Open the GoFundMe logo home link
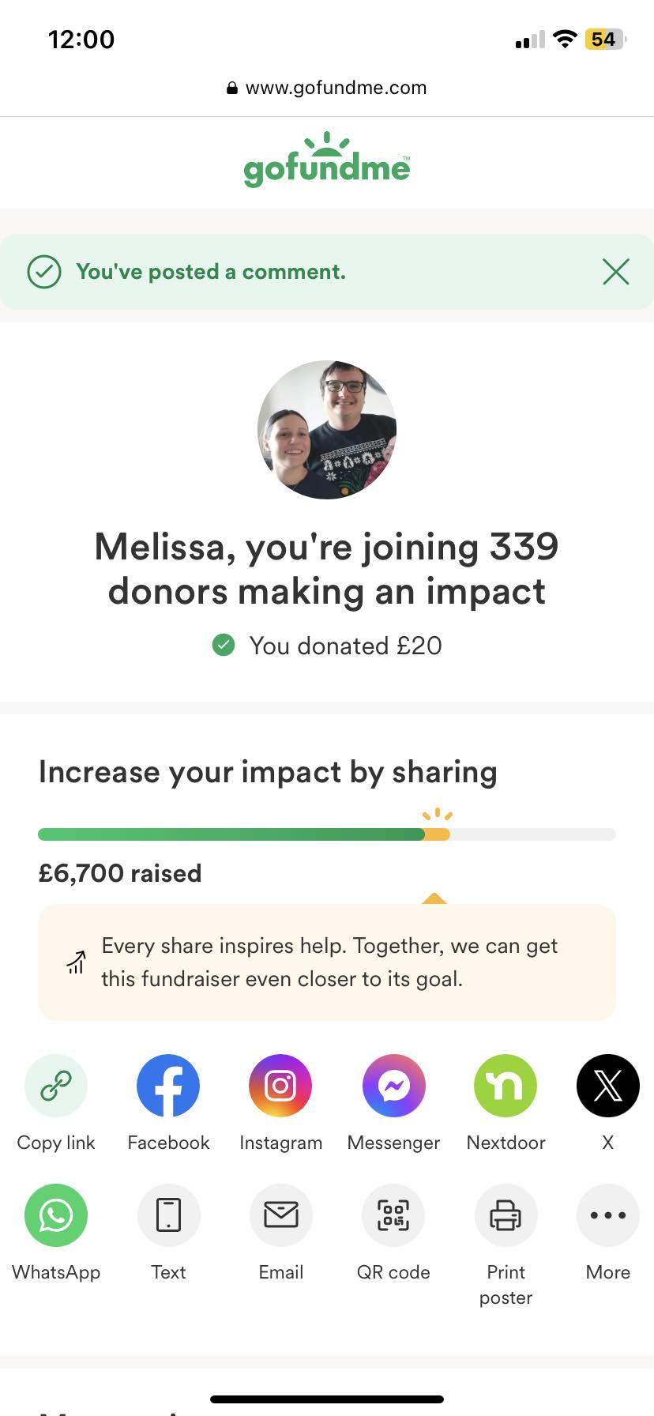 (x=327, y=161)
